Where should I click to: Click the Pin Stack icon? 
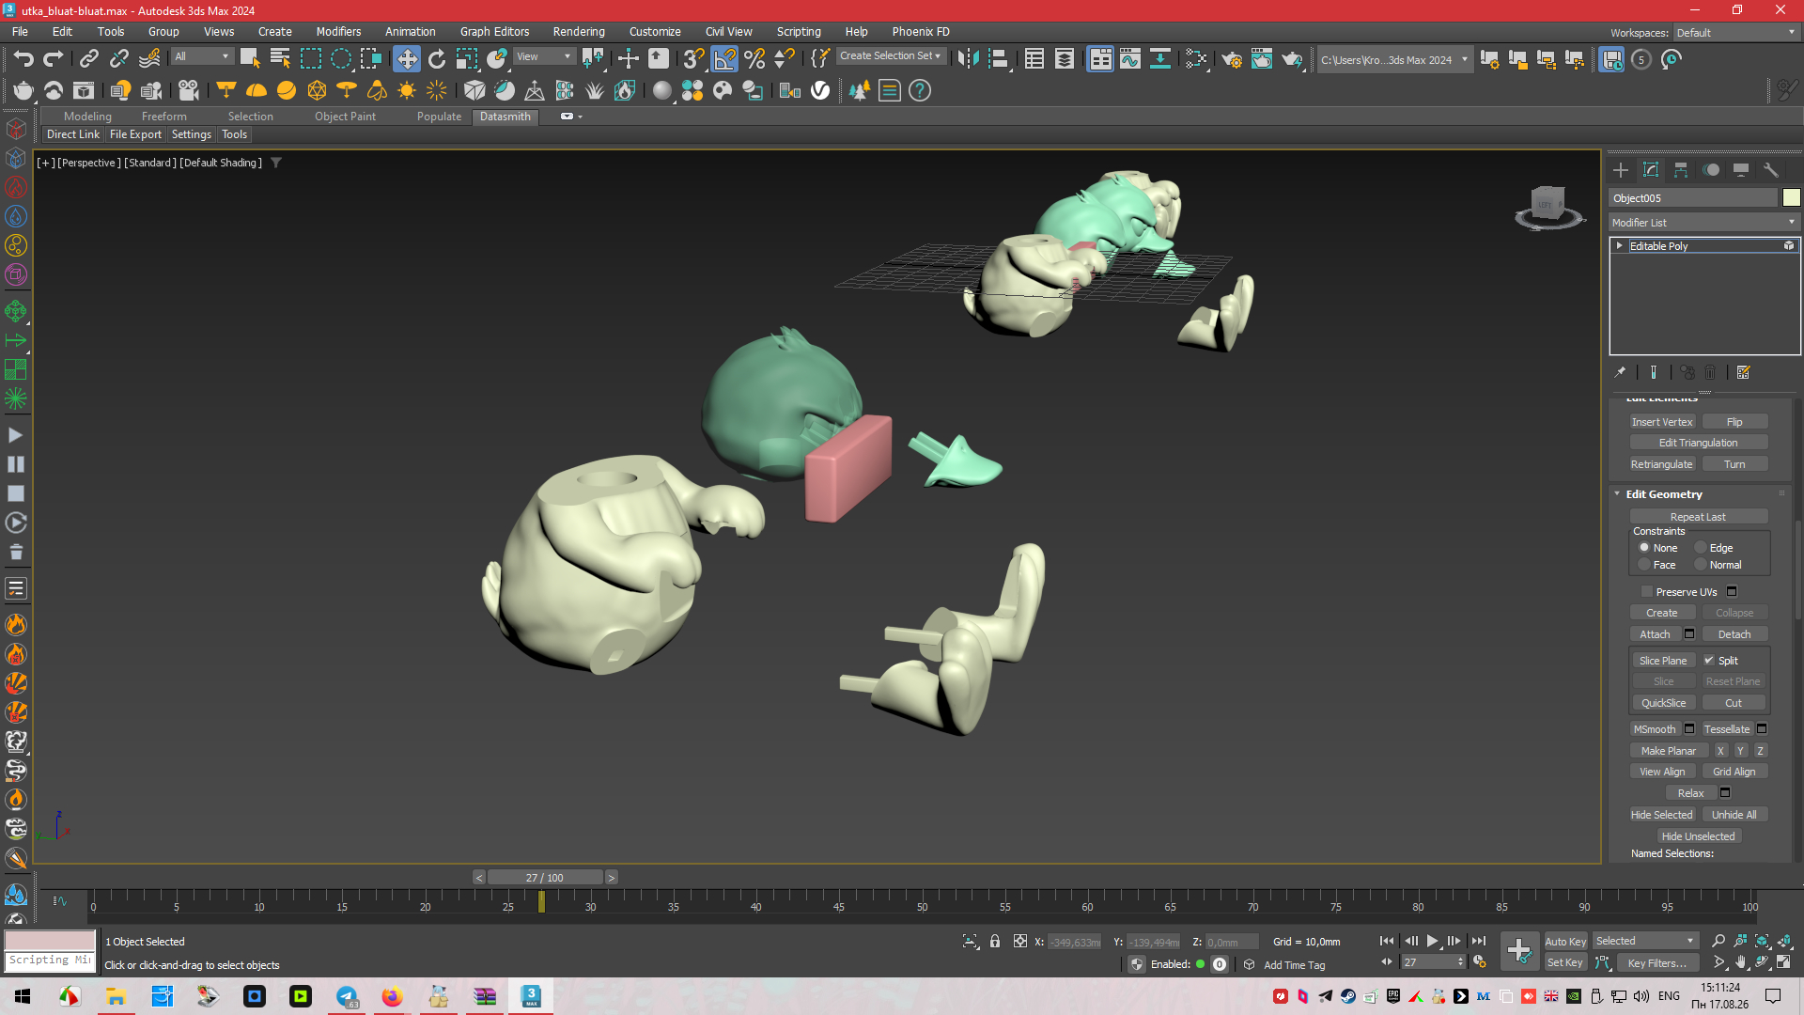pos(1620,372)
